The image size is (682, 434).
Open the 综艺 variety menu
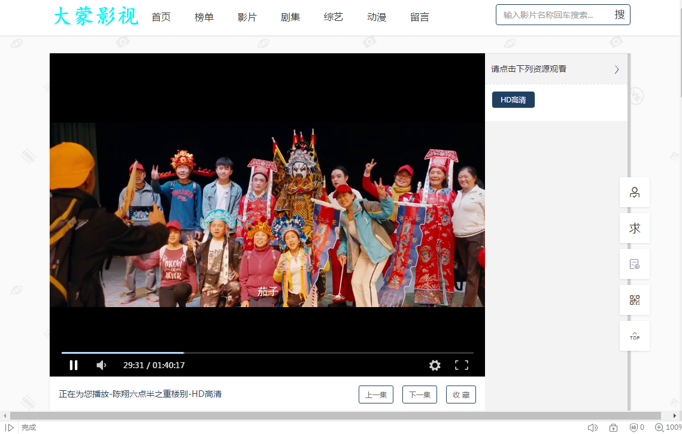[333, 17]
